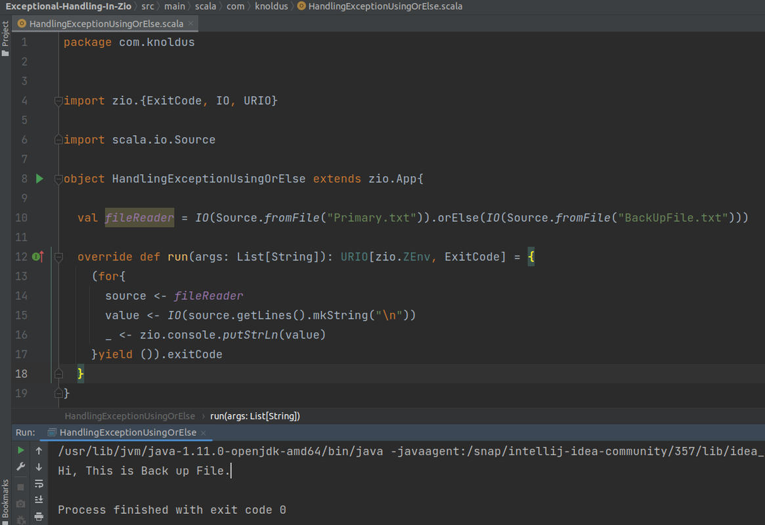Click the stop process square icon
This screenshot has height=525, width=765.
[20, 486]
